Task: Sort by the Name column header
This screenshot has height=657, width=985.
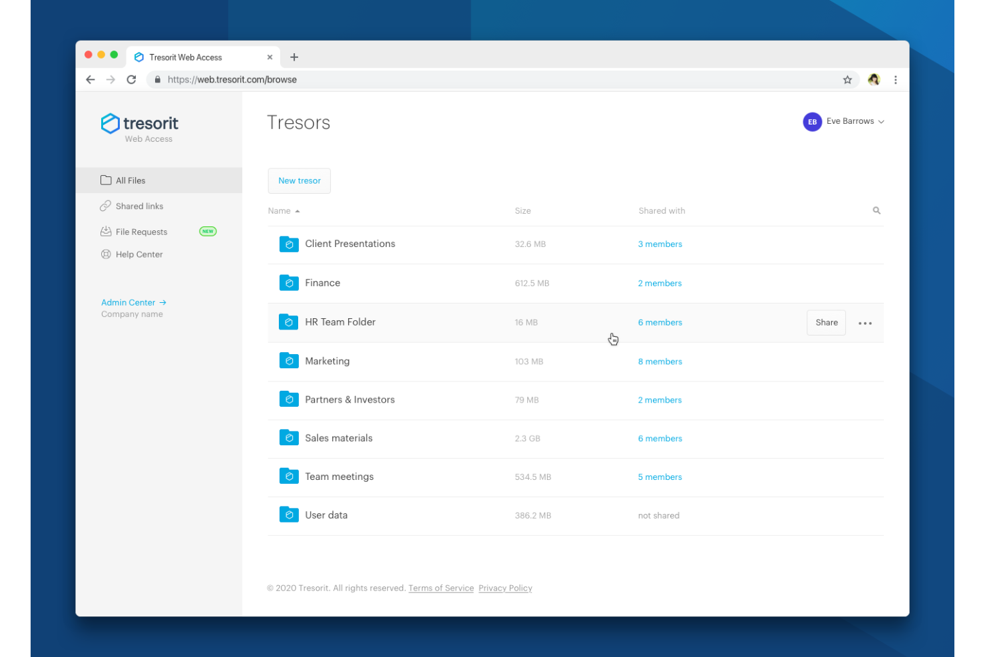Action: (x=284, y=211)
